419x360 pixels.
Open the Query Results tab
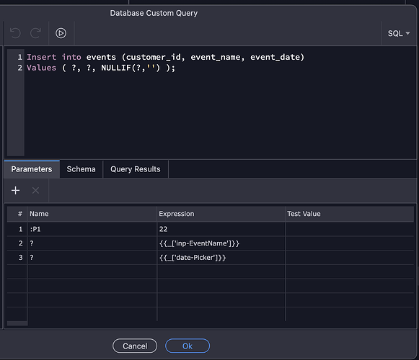136,169
